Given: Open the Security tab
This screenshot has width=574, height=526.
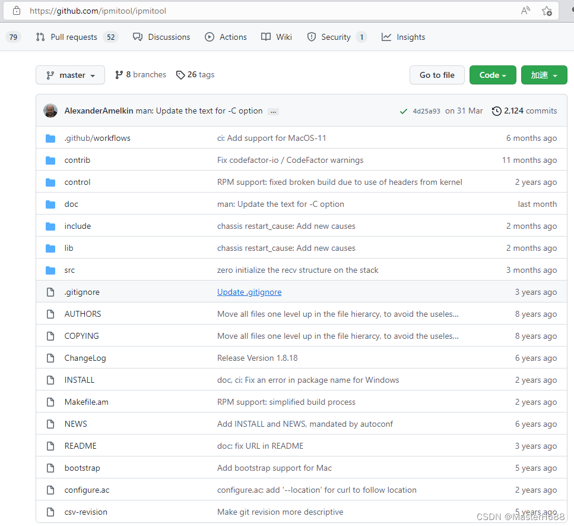Looking at the screenshot, I should coord(337,37).
